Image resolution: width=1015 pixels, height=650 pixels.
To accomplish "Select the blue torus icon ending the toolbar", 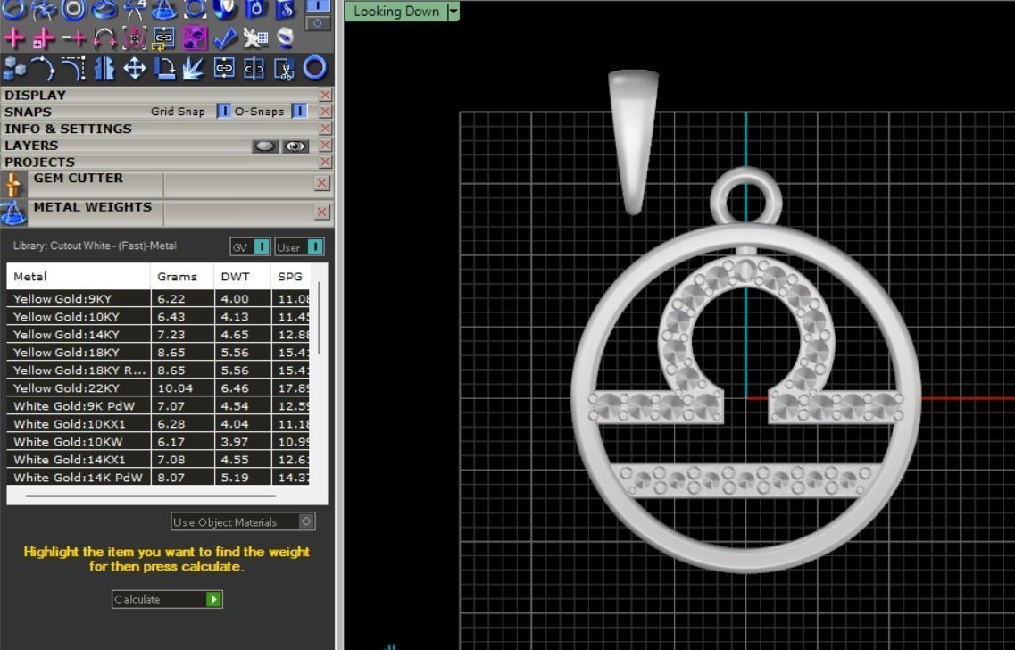I will [x=313, y=68].
